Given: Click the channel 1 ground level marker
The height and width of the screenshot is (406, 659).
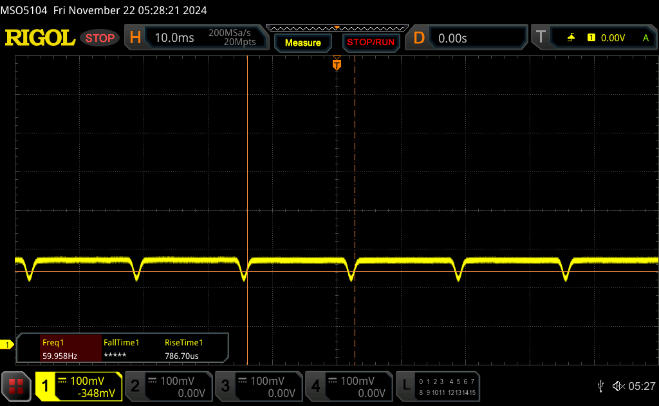Looking at the screenshot, I should tap(6, 345).
